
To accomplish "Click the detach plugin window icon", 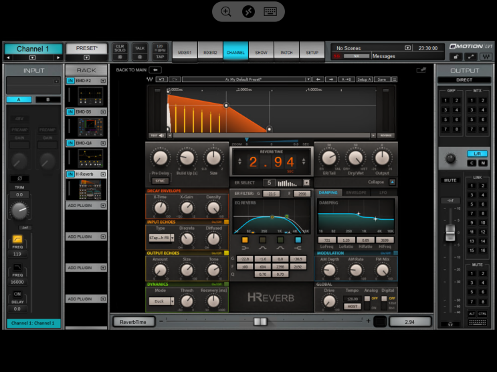I will pos(421,69).
